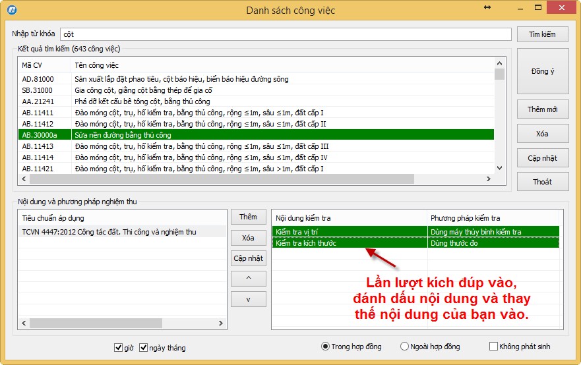This screenshot has width=581, height=365.
Task: Confirm with the "Đồng ý" button
Action: click(542, 71)
